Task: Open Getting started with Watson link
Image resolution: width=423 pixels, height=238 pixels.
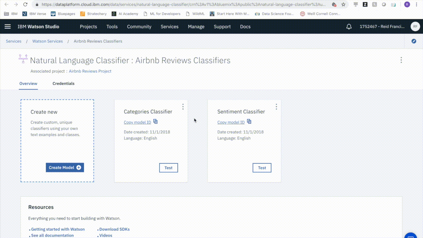Action: (58, 229)
